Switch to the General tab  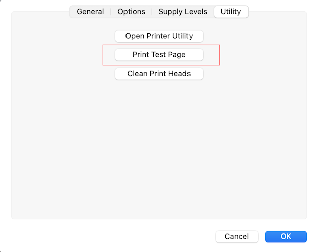tap(90, 12)
